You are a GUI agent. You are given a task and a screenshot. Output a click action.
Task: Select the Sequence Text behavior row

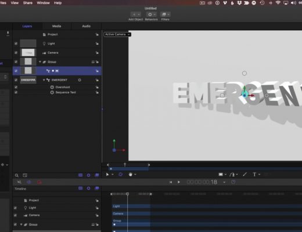pos(57,92)
